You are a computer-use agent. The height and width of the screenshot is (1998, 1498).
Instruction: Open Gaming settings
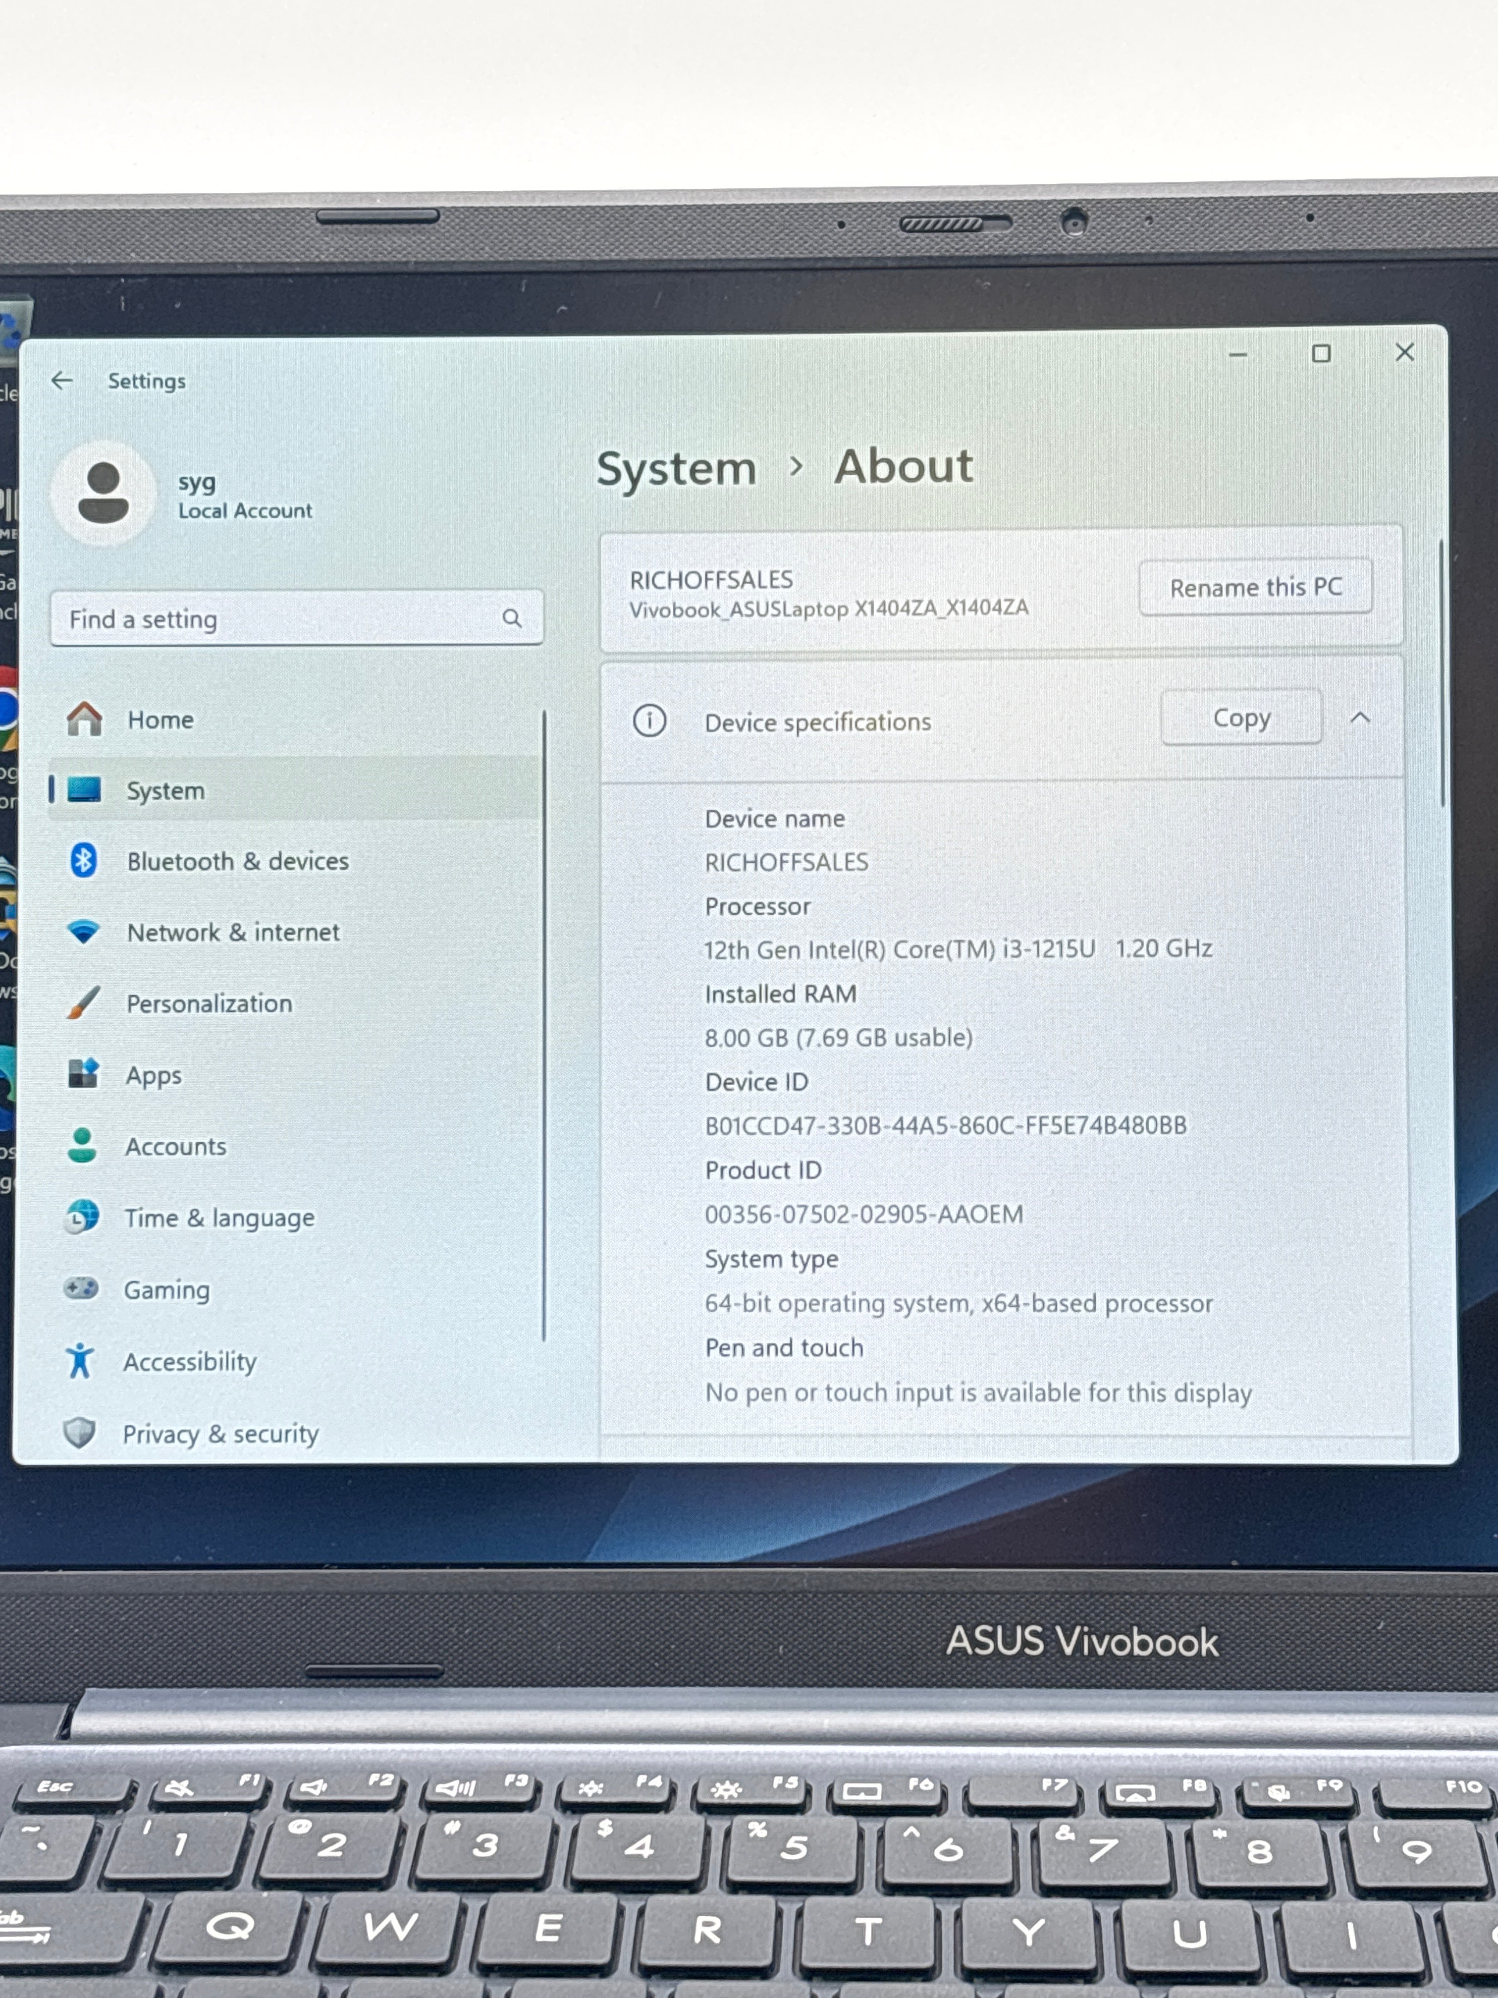pos(296,1289)
